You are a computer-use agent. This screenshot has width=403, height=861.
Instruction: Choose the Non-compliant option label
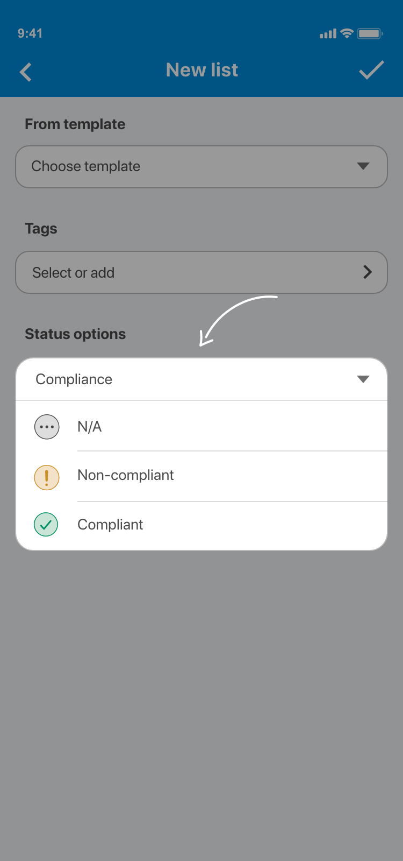point(126,475)
